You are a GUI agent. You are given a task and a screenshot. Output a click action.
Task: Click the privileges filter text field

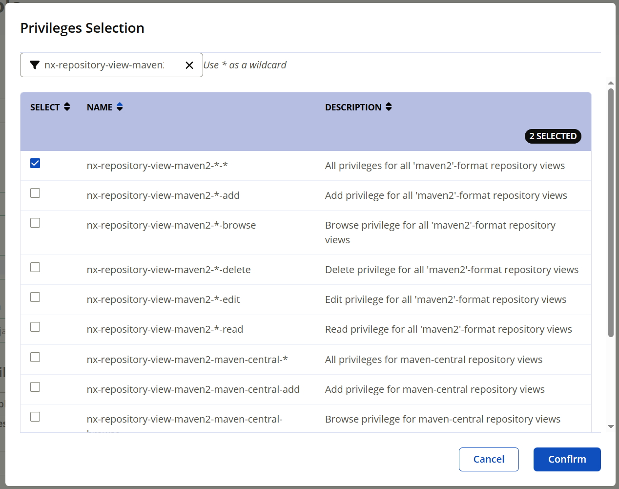click(104, 65)
